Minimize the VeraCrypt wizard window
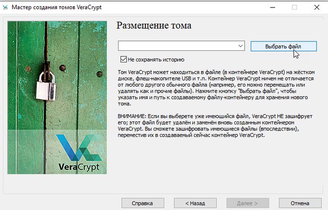The height and width of the screenshot is (210, 328). point(272,8)
